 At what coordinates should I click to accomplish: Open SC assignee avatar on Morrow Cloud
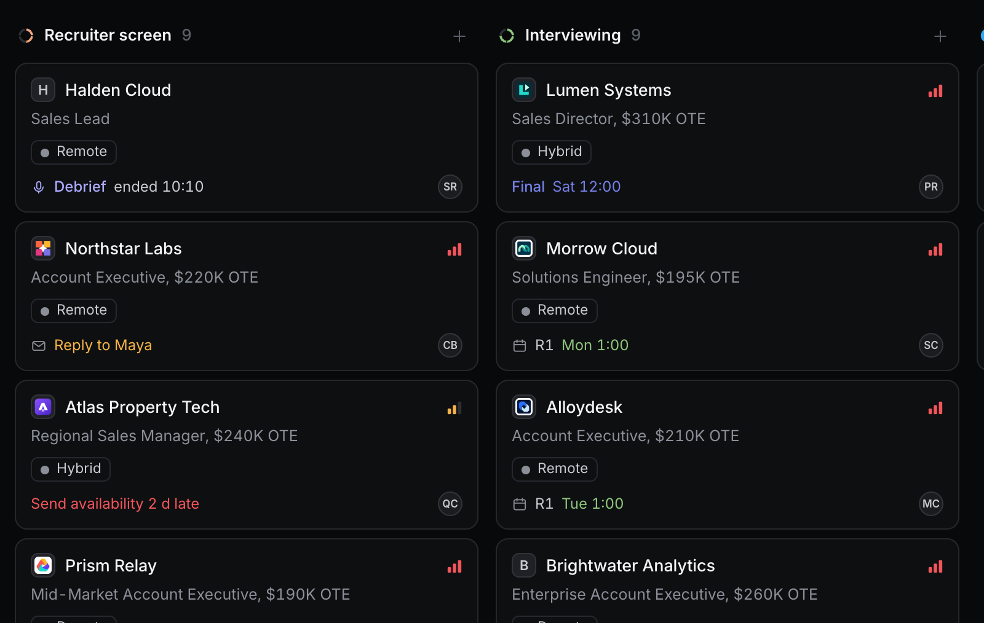(931, 345)
